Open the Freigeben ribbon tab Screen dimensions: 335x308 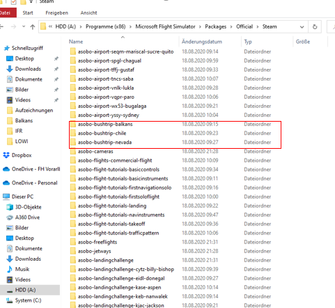click(x=56, y=13)
